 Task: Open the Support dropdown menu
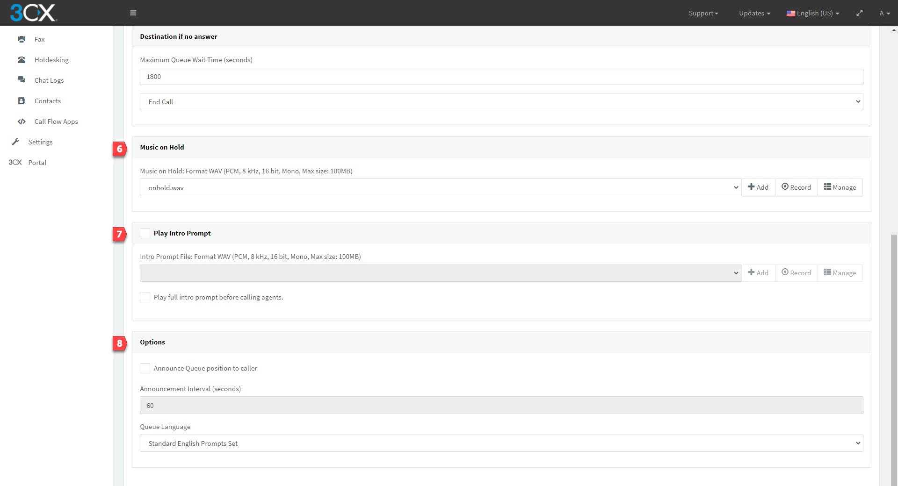(703, 13)
